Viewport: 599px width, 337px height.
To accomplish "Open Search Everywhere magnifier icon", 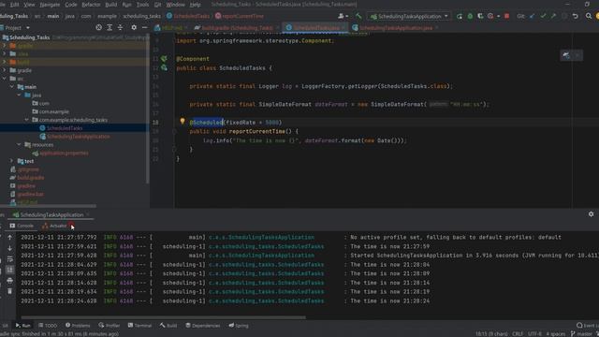I will pos(589,16).
